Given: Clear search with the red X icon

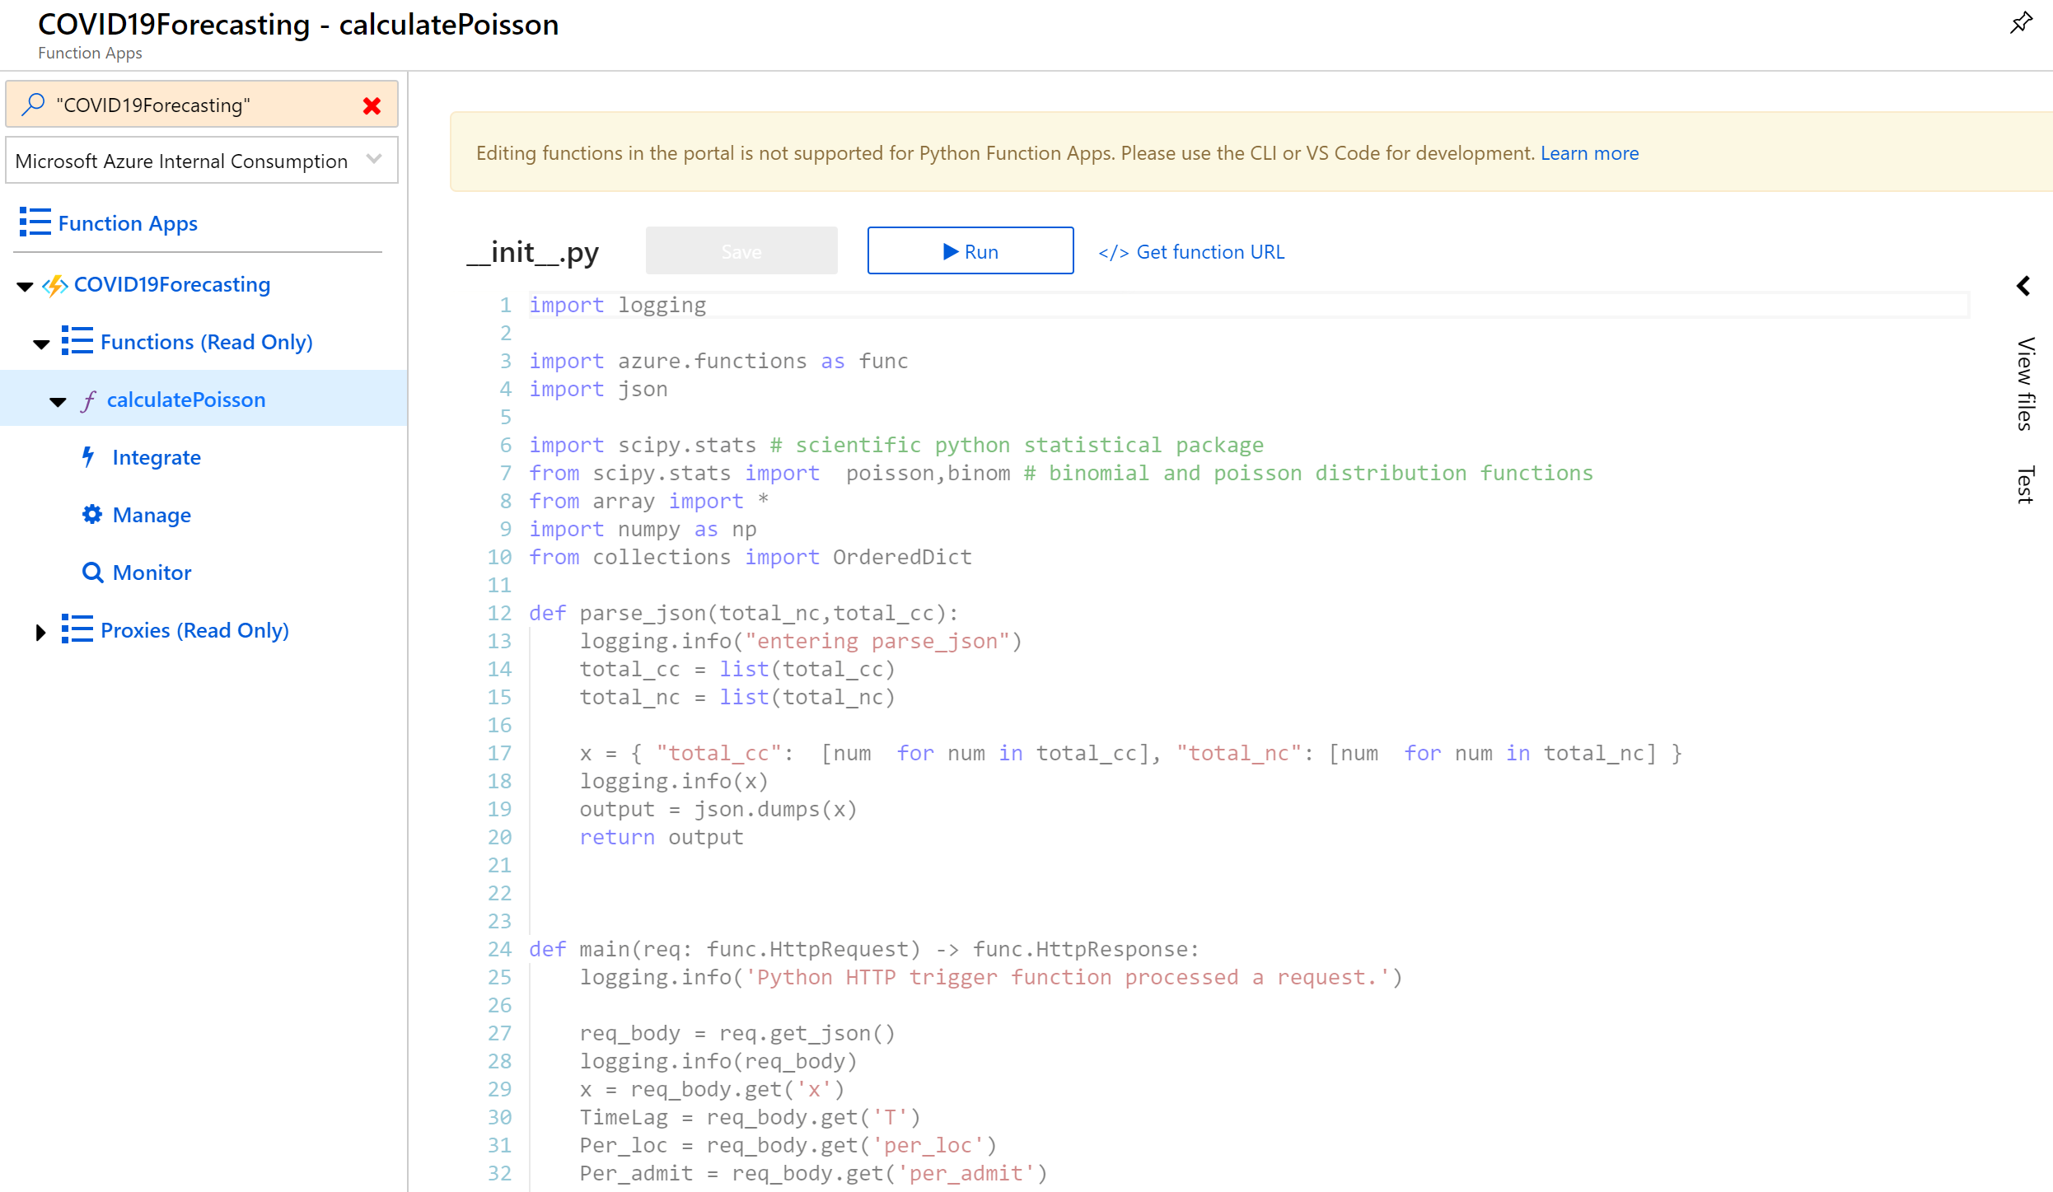Looking at the screenshot, I should 372,105.
